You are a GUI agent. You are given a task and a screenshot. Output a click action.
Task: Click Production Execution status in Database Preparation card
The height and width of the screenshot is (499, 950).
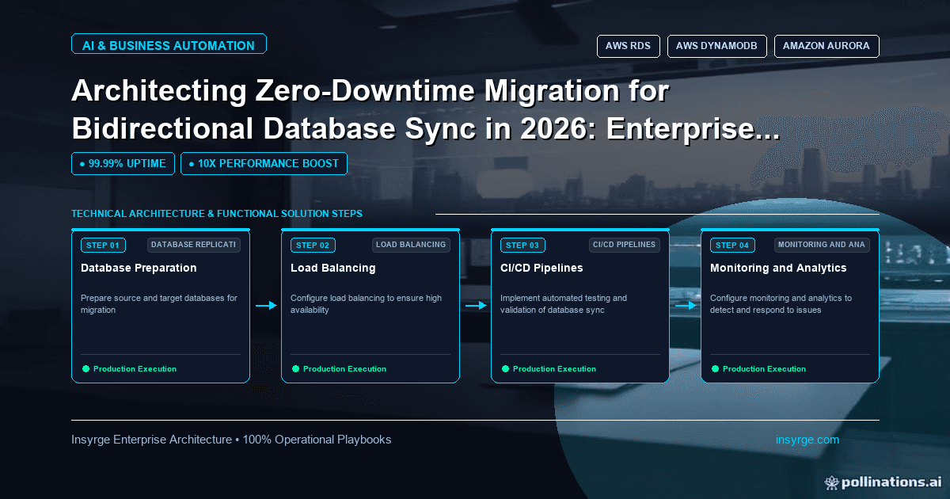[x=135, y=369]
